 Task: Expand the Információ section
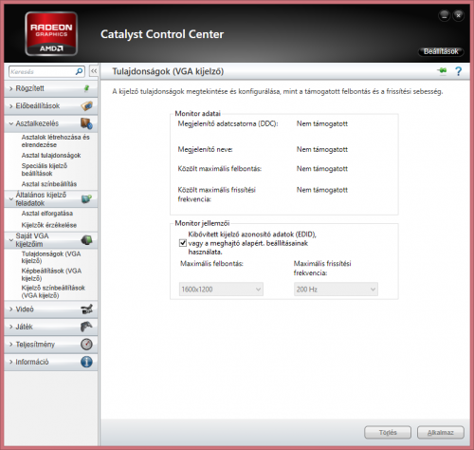pos(50,362)
